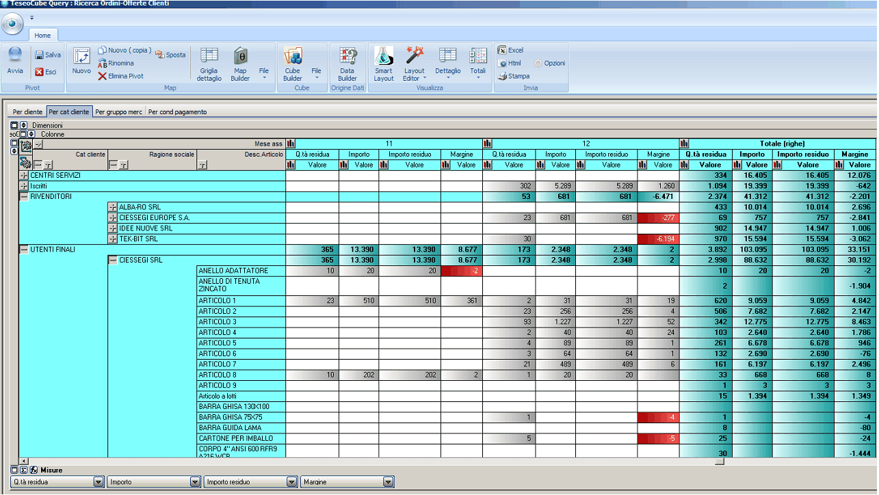The width and height of the screenshot is (879, 495).
Task: Expand the TEK-BIT SRL row
Action: point(114,239)
